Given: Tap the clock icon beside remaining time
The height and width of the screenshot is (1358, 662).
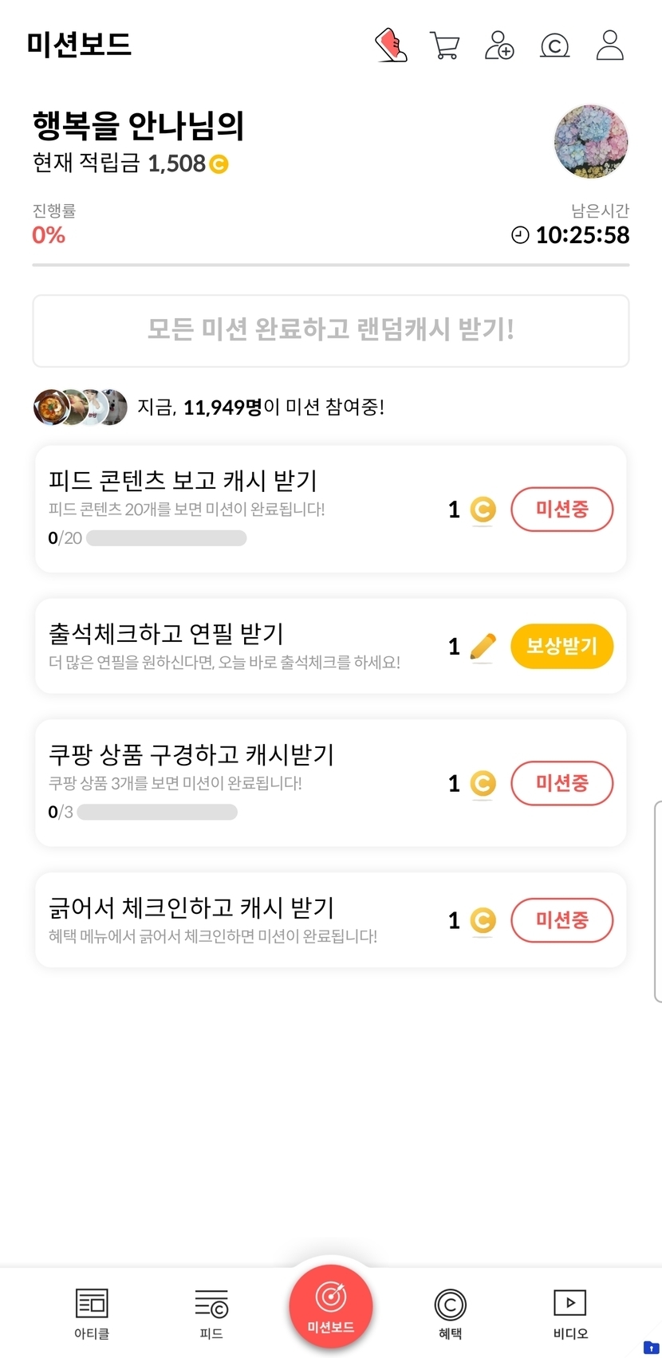Looking at the screenshot, I should [520, 235].
